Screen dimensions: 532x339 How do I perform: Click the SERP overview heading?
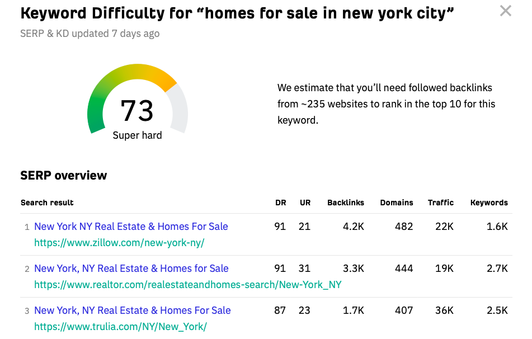[63, 176]
